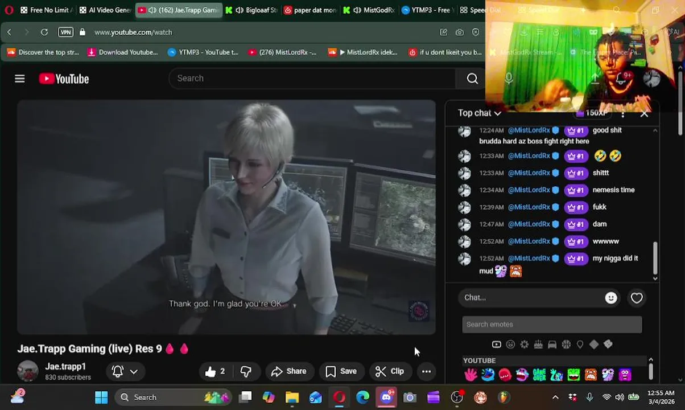Click the Jae.trapp1 channel avatar
The height and width of the screenshot is (410, 685).
[x=27, y=371]
